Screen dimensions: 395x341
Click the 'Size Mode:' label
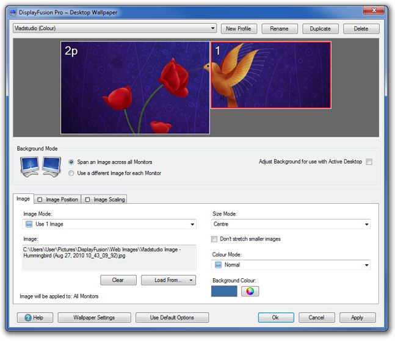(225, 214)
